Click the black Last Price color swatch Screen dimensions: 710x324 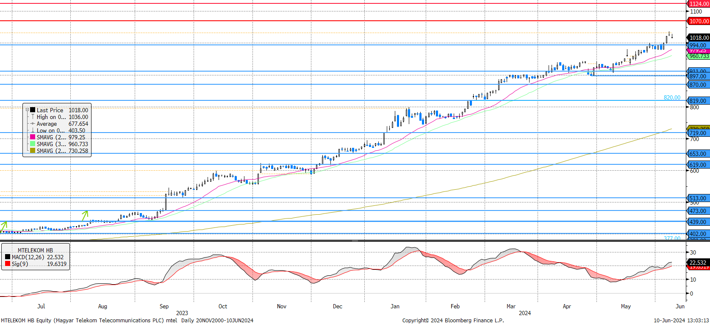[x=33, y=110]
